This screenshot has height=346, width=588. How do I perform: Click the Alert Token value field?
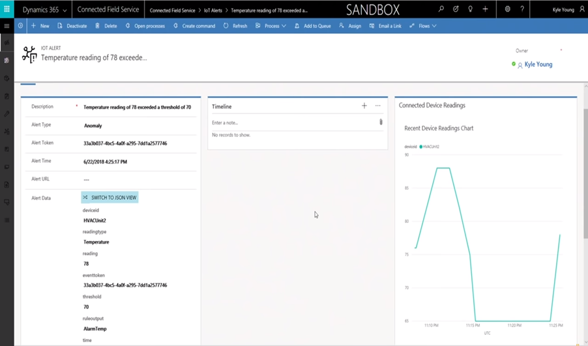click(x=125, y=143)
